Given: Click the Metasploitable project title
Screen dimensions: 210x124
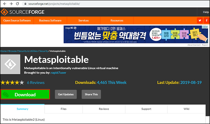Looking at the screenshot, I should tap(56, 59).
